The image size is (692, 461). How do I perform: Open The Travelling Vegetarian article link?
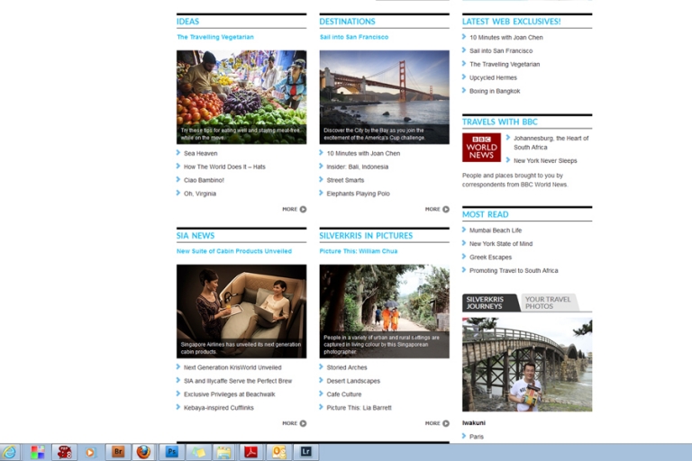tap(215, 37)
